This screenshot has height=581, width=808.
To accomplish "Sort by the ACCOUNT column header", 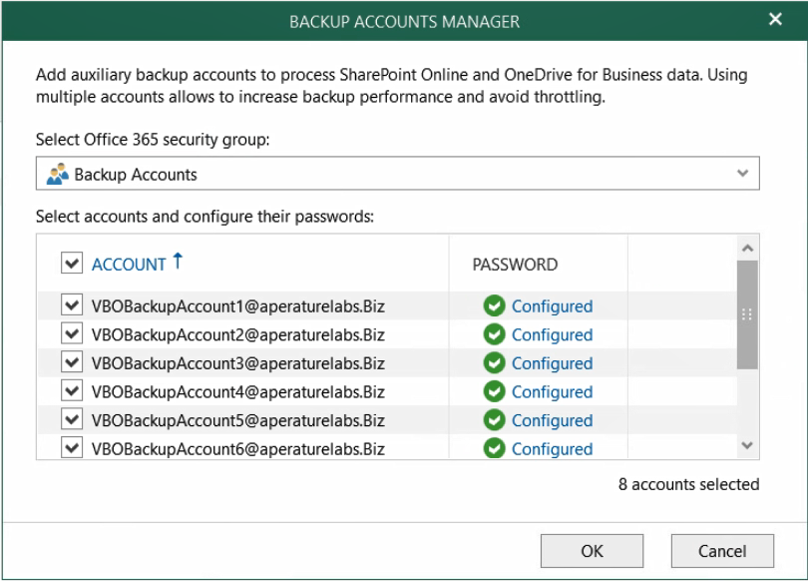I will coord(129,265).
